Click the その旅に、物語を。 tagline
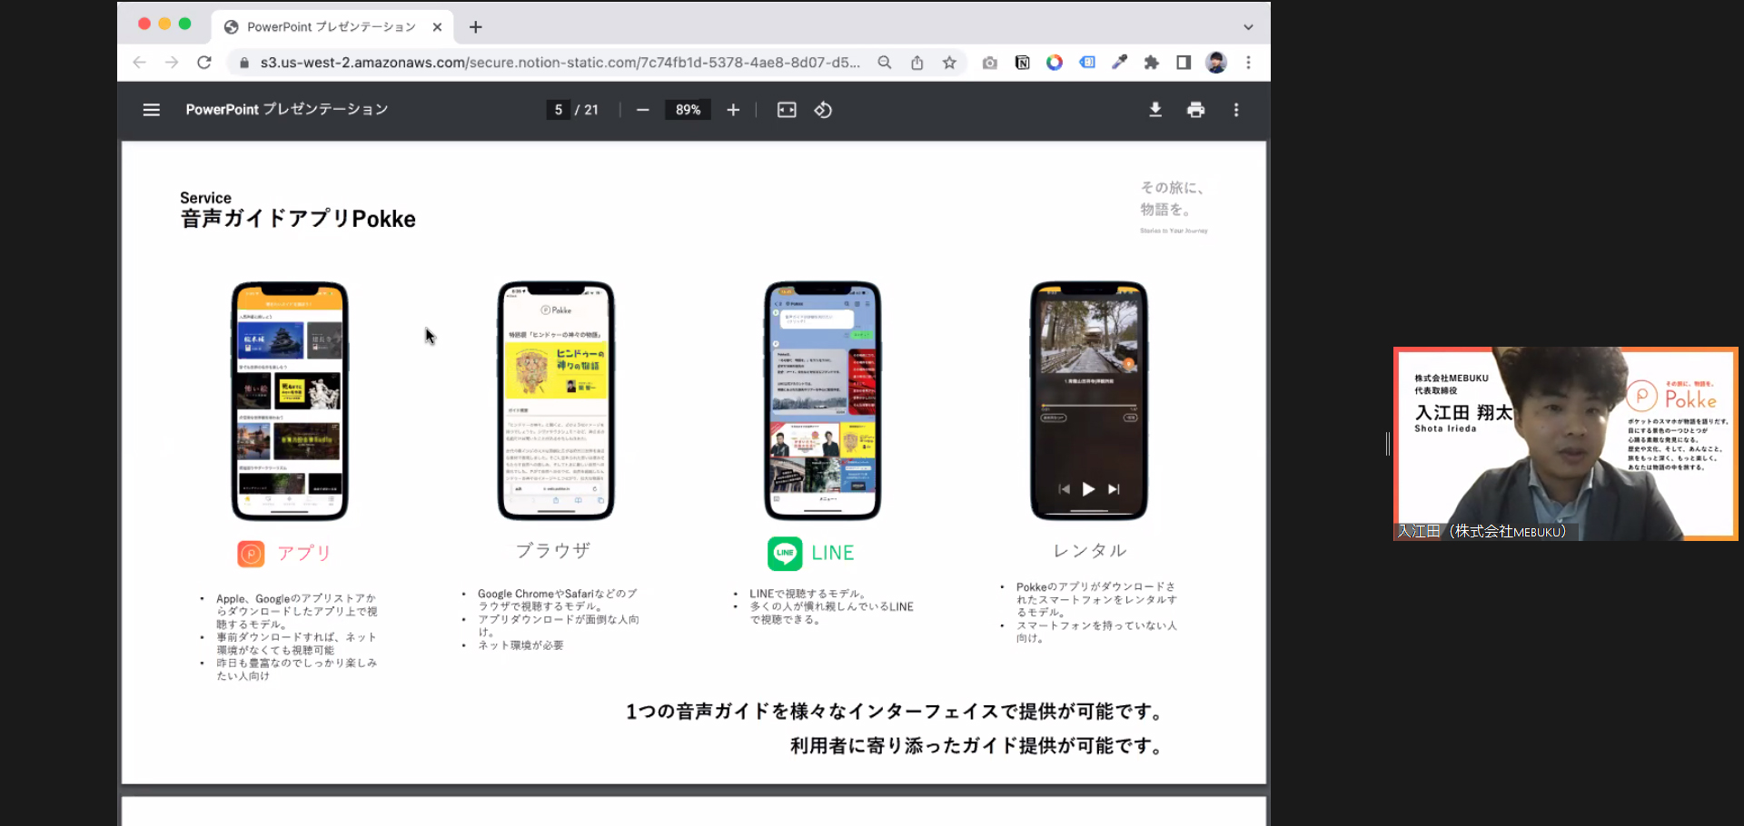 [1173, 199]
